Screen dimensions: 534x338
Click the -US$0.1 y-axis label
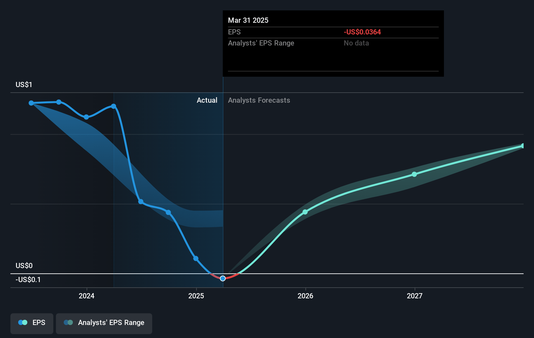pyautogui.click(x=28, y=280)
